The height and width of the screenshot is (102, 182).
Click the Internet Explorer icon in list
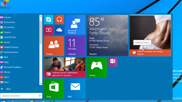tap(1, 52)
